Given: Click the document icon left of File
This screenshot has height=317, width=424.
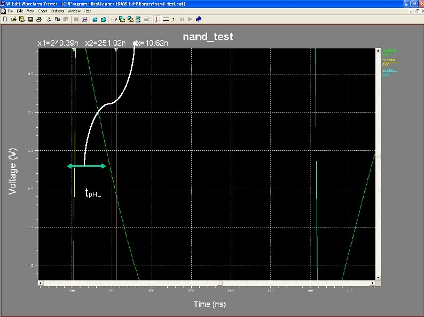Looking at the screenshot, I should (3, 11).
